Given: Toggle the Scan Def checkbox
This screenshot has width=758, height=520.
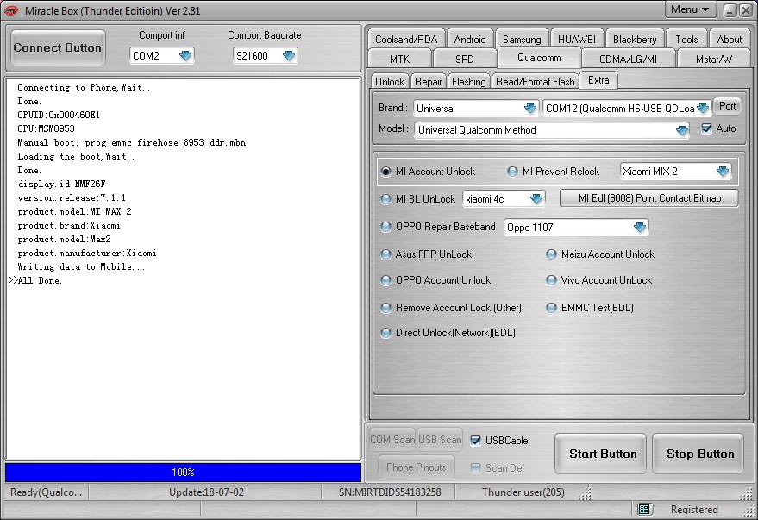Looking at the screenshot, I should coord(475,467).
